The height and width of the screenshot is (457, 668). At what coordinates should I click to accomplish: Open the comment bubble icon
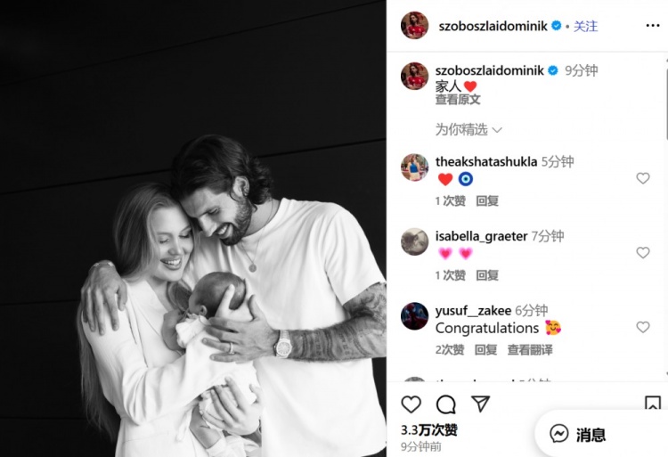445,404
